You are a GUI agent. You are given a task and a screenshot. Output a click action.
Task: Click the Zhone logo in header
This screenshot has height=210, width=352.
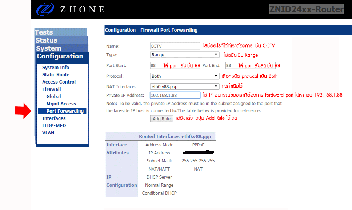71,9
